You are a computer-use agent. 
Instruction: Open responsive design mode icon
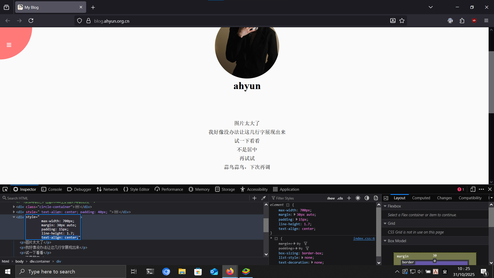(x=473, y=189)
